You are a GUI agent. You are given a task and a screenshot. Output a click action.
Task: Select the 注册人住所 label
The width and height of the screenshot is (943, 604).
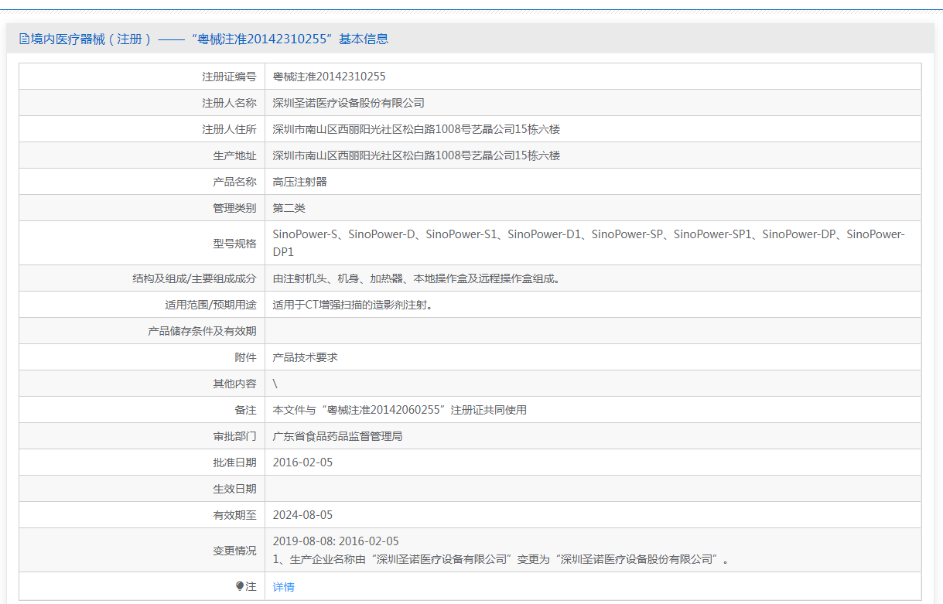pos(229,129)
